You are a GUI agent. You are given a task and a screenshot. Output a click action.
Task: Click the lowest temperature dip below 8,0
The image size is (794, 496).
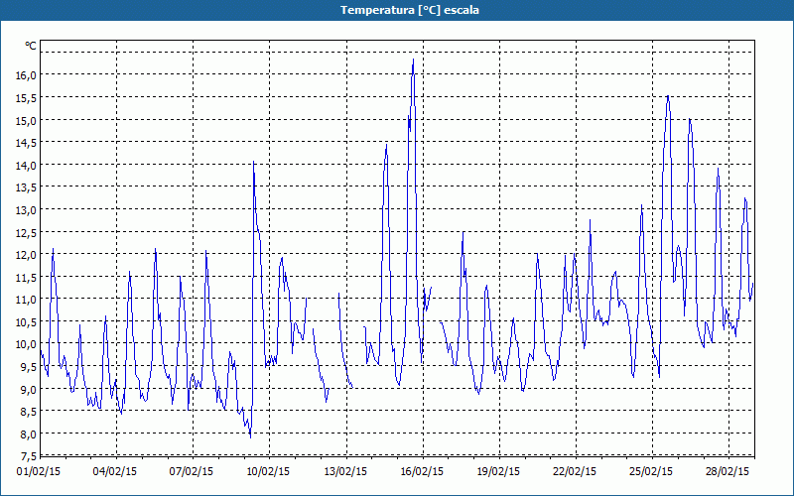coord(250,436)
